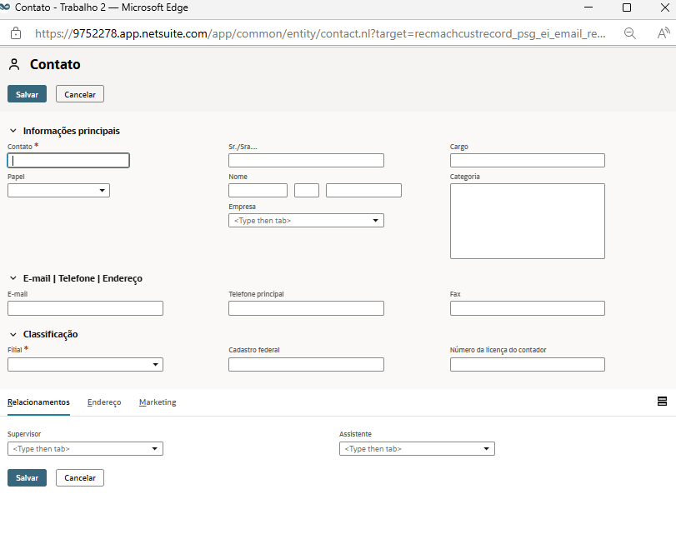Open the Filial dropdown
The height and width of the screenshot is (554, 676).
(156, 365)
